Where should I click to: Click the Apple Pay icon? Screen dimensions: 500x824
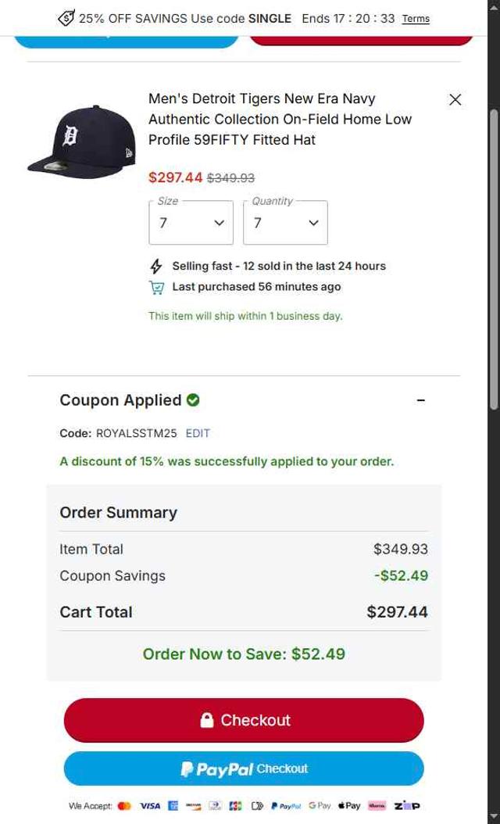(348, 806)
